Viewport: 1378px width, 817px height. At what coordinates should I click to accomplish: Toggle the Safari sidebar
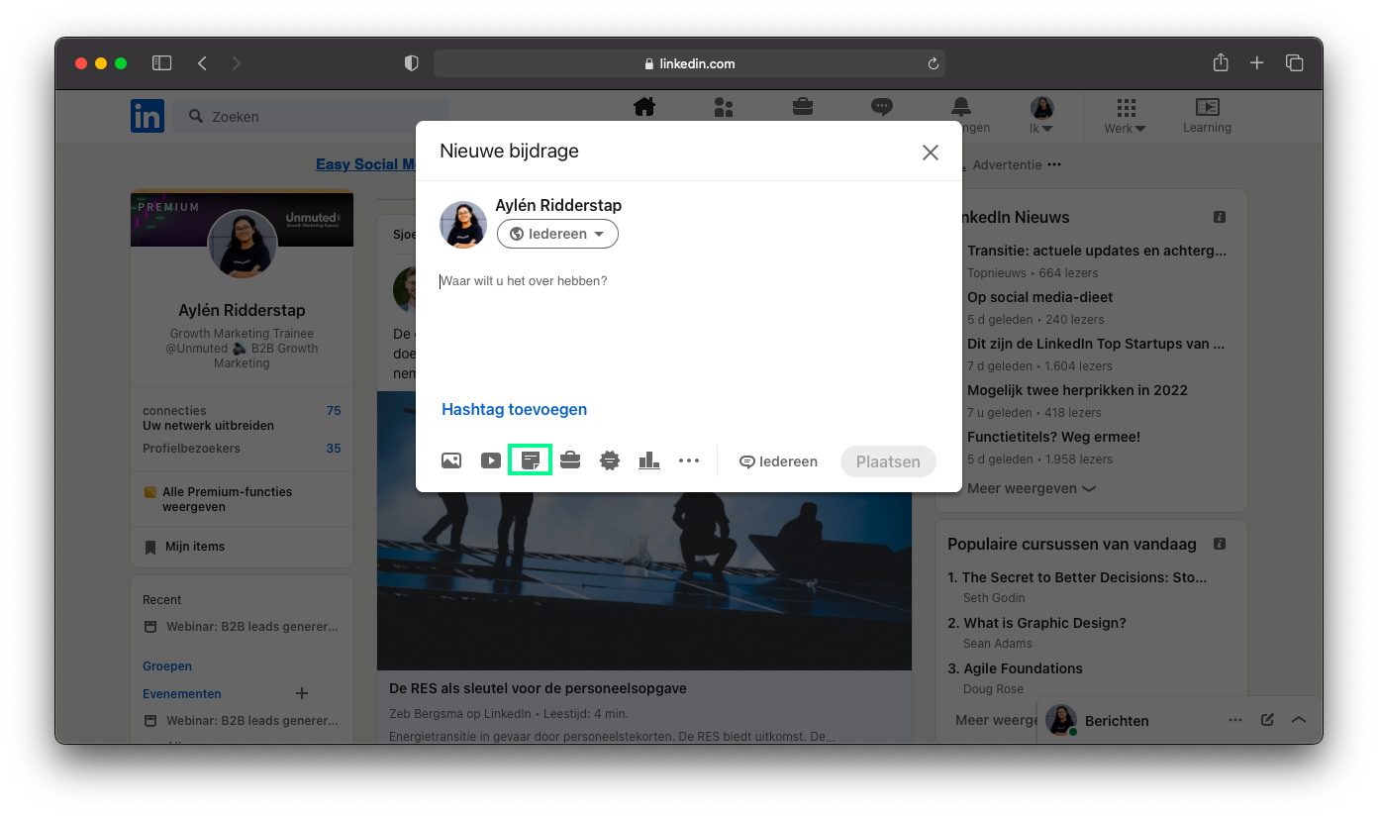point(162,63)
